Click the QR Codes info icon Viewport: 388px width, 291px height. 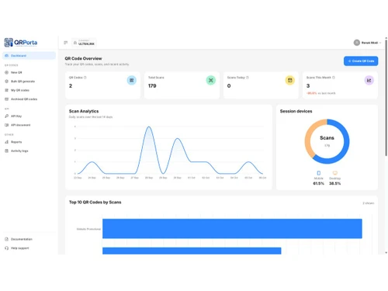[x=85, y=78]
